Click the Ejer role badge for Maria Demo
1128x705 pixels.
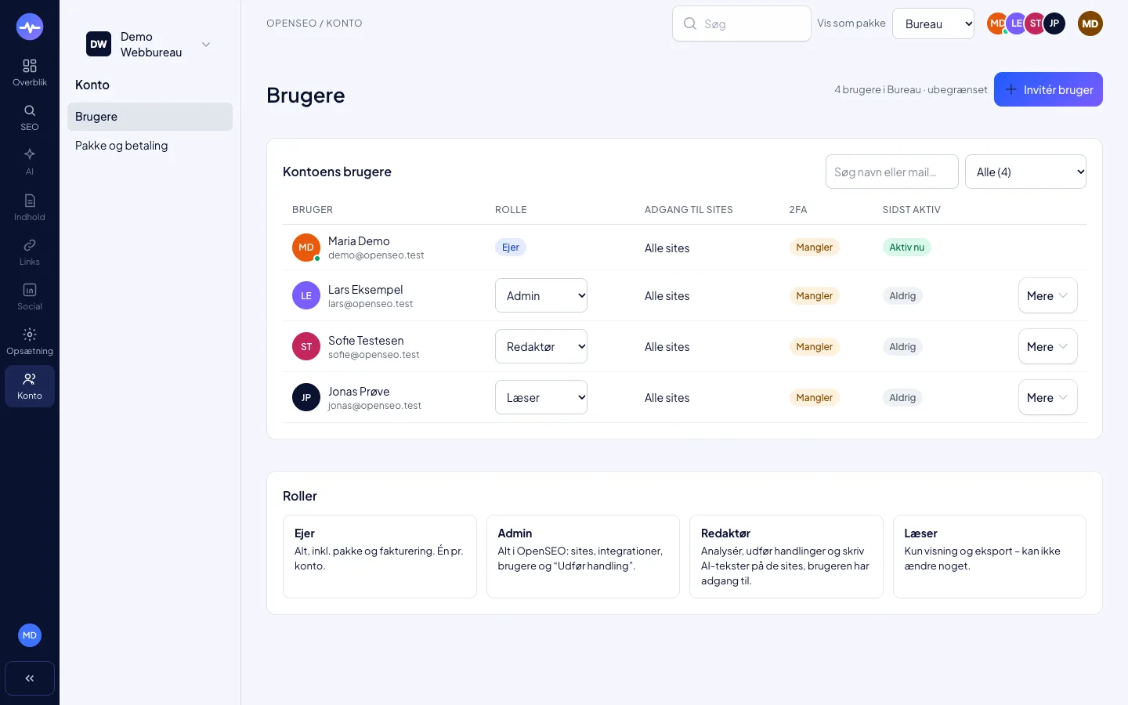[x=511, y=248]
